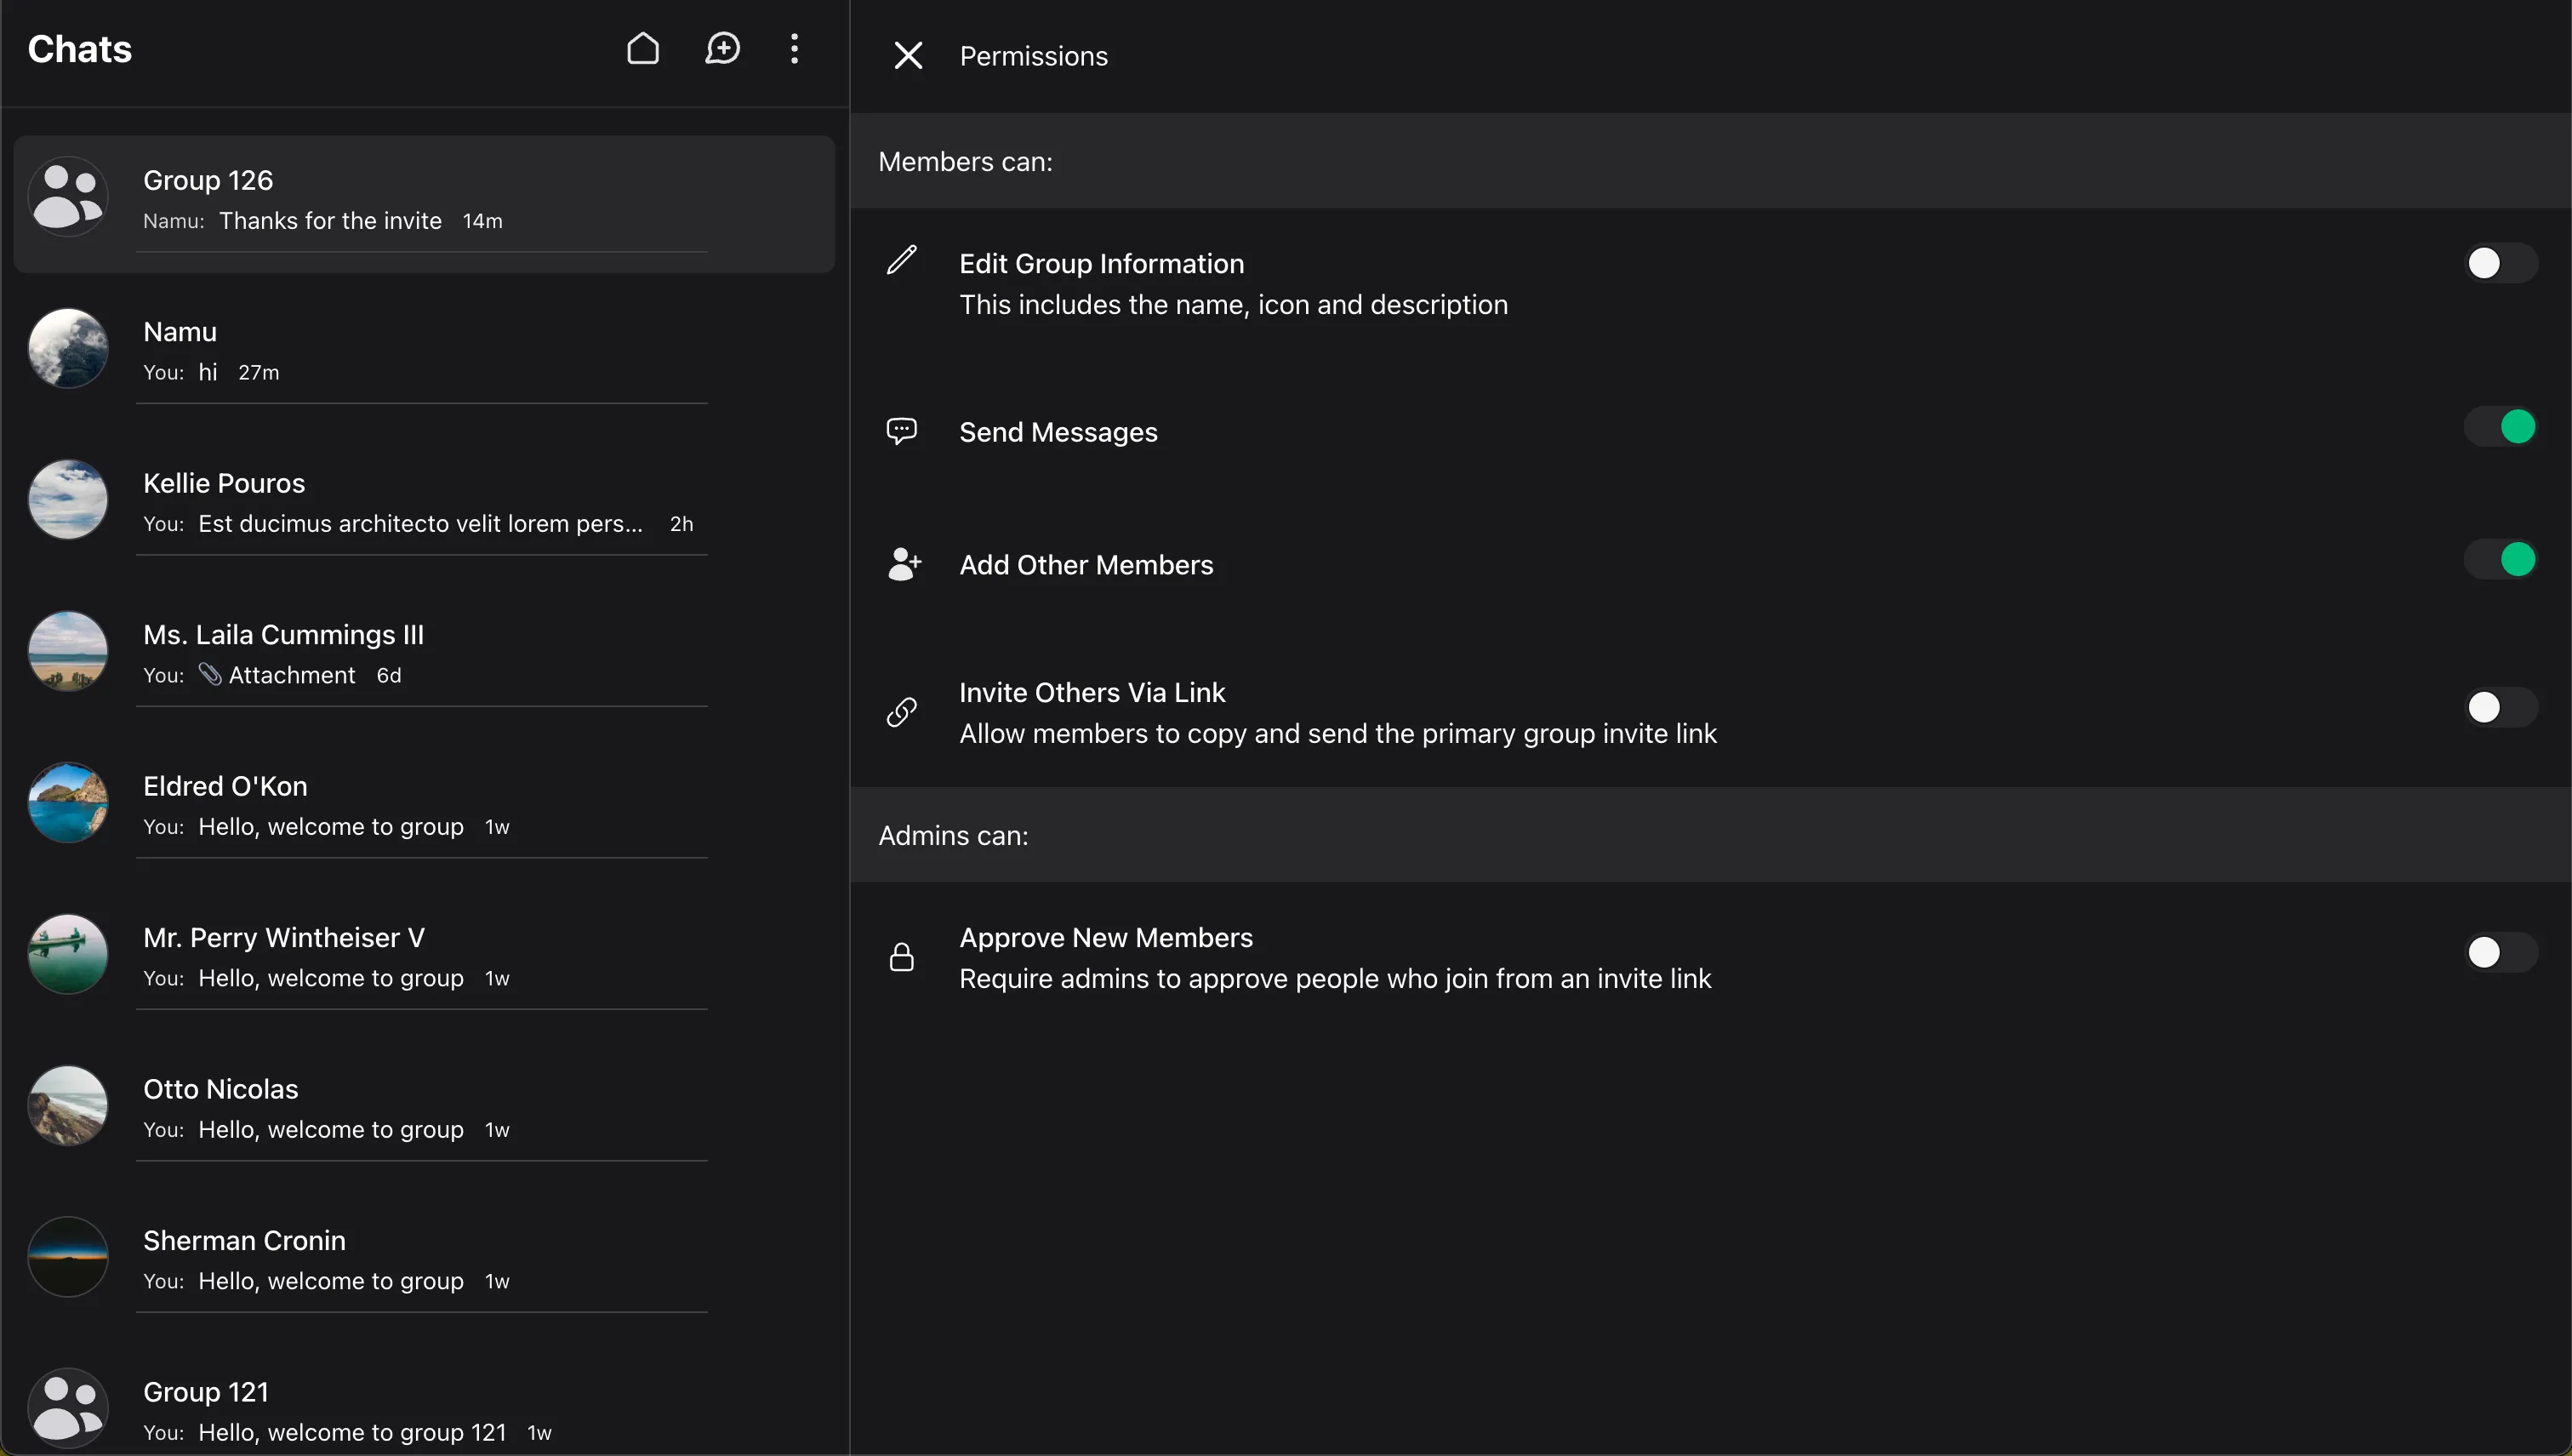Open the home icon in Chats header

(642, 48)
